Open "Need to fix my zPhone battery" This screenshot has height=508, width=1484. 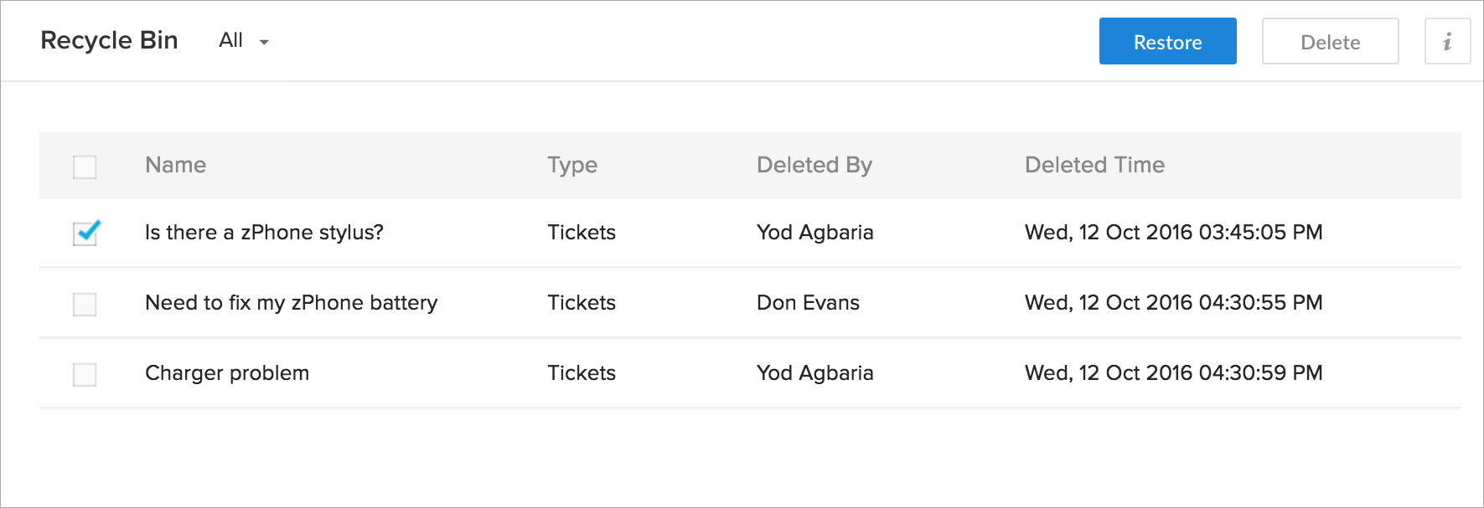(291, 303)
